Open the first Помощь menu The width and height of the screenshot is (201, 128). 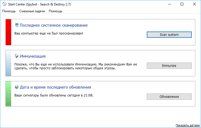[x=9, y=11]
